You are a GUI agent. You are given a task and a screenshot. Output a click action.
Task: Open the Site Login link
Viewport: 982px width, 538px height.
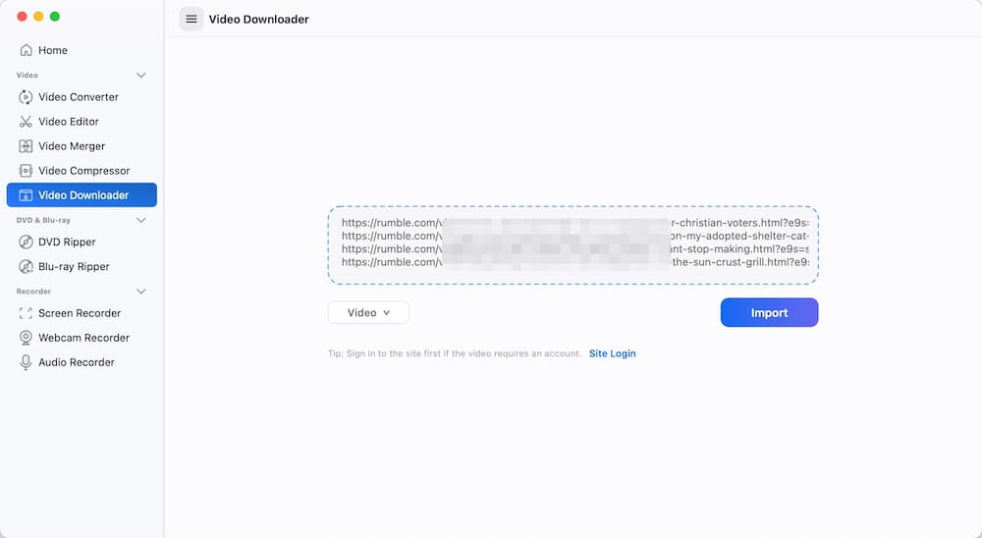click(x=612, y=353)
